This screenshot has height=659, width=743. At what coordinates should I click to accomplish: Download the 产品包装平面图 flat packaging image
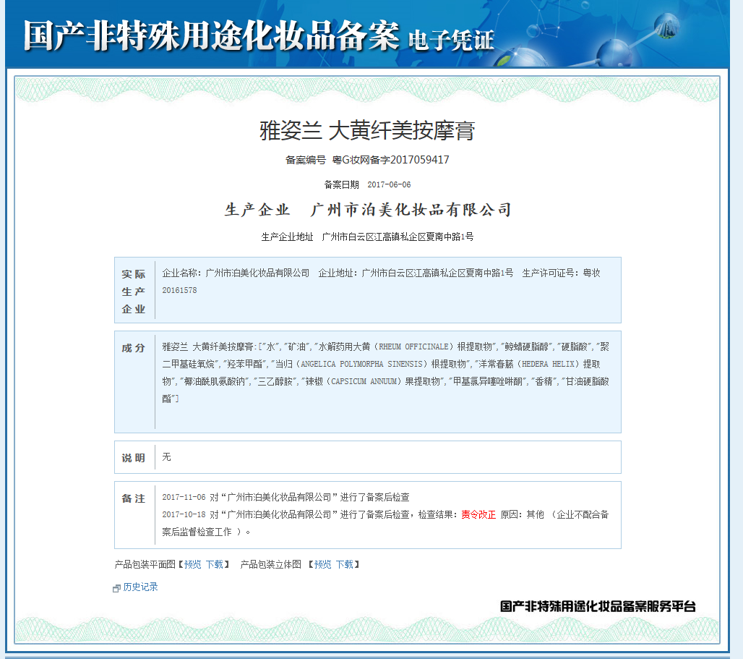214,564
